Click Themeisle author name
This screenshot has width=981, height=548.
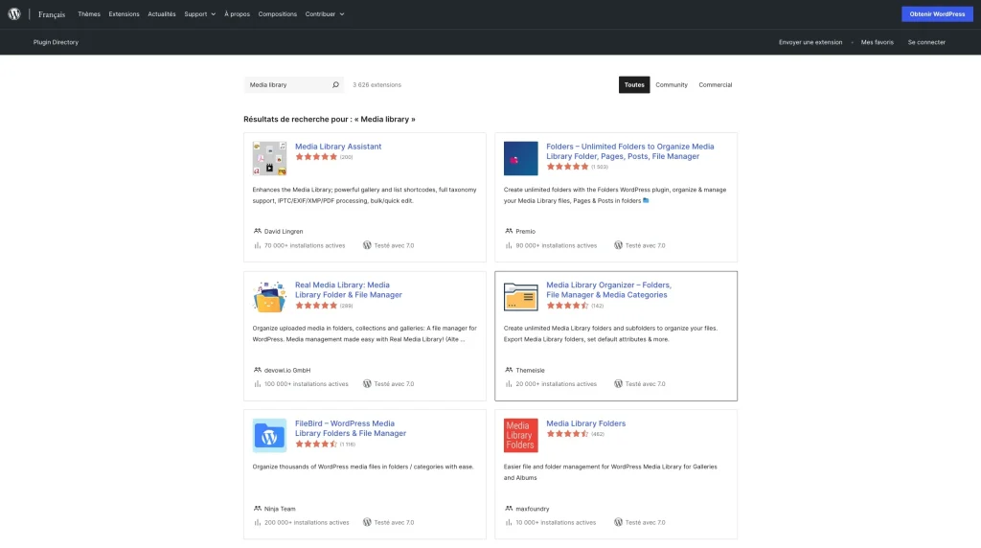click(x=530, y=371)
